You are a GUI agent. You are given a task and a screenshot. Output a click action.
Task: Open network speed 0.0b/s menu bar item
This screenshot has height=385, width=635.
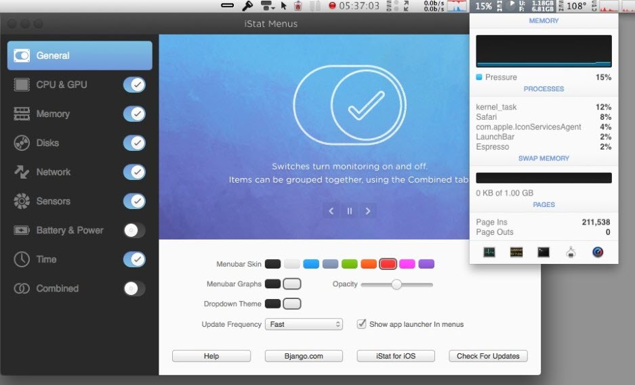click(434, 5)
